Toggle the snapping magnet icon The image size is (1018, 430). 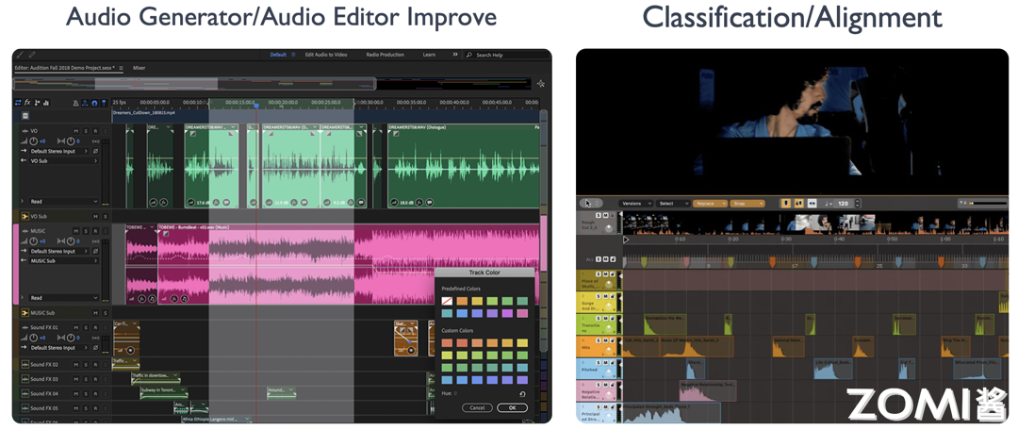[x=95, y=103]
